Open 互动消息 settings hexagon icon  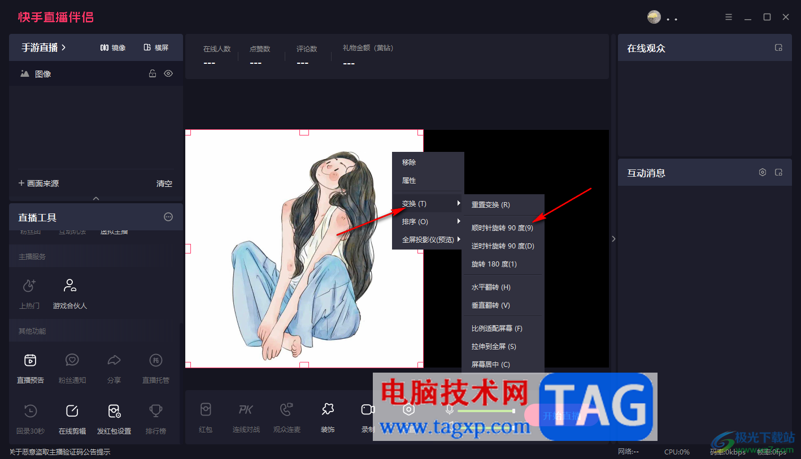[763, 173]
